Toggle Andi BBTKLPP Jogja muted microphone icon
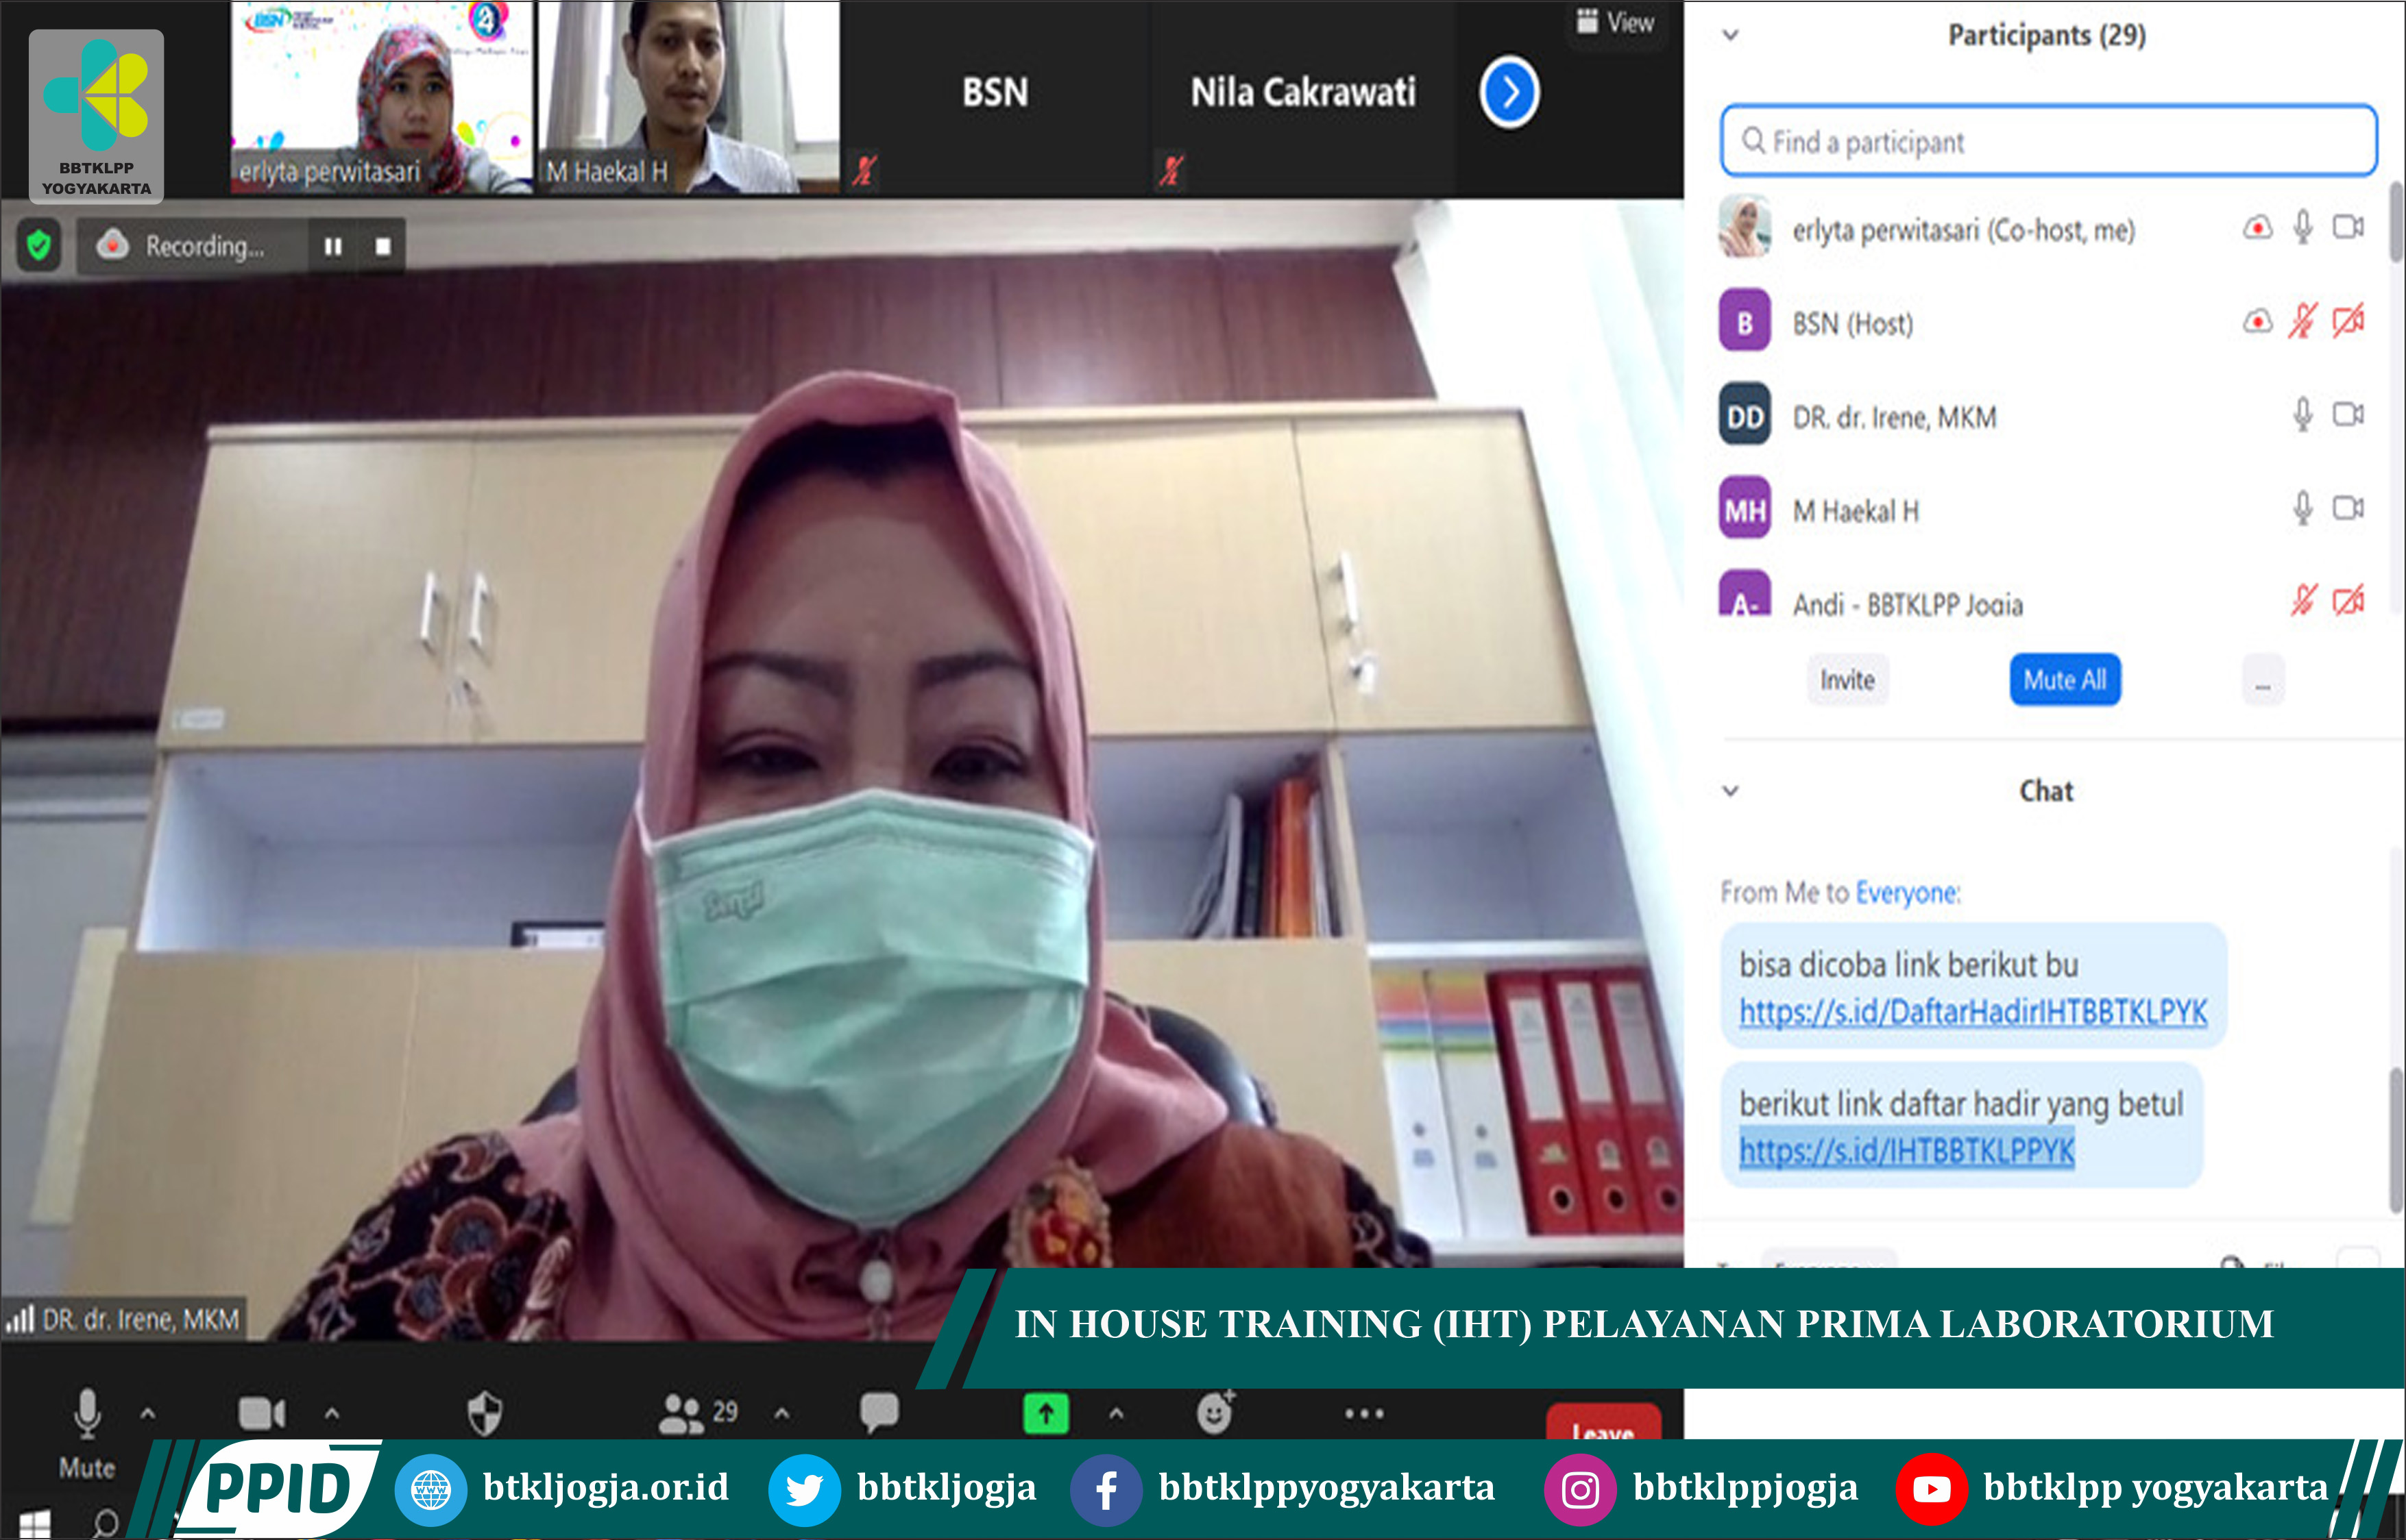This screenshot has height=1540, width=2406. (x=2303, y=600)
